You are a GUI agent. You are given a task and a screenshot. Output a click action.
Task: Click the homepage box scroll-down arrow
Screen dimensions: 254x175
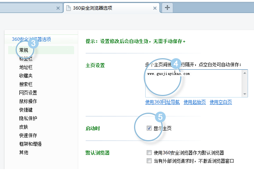[245, 94]
